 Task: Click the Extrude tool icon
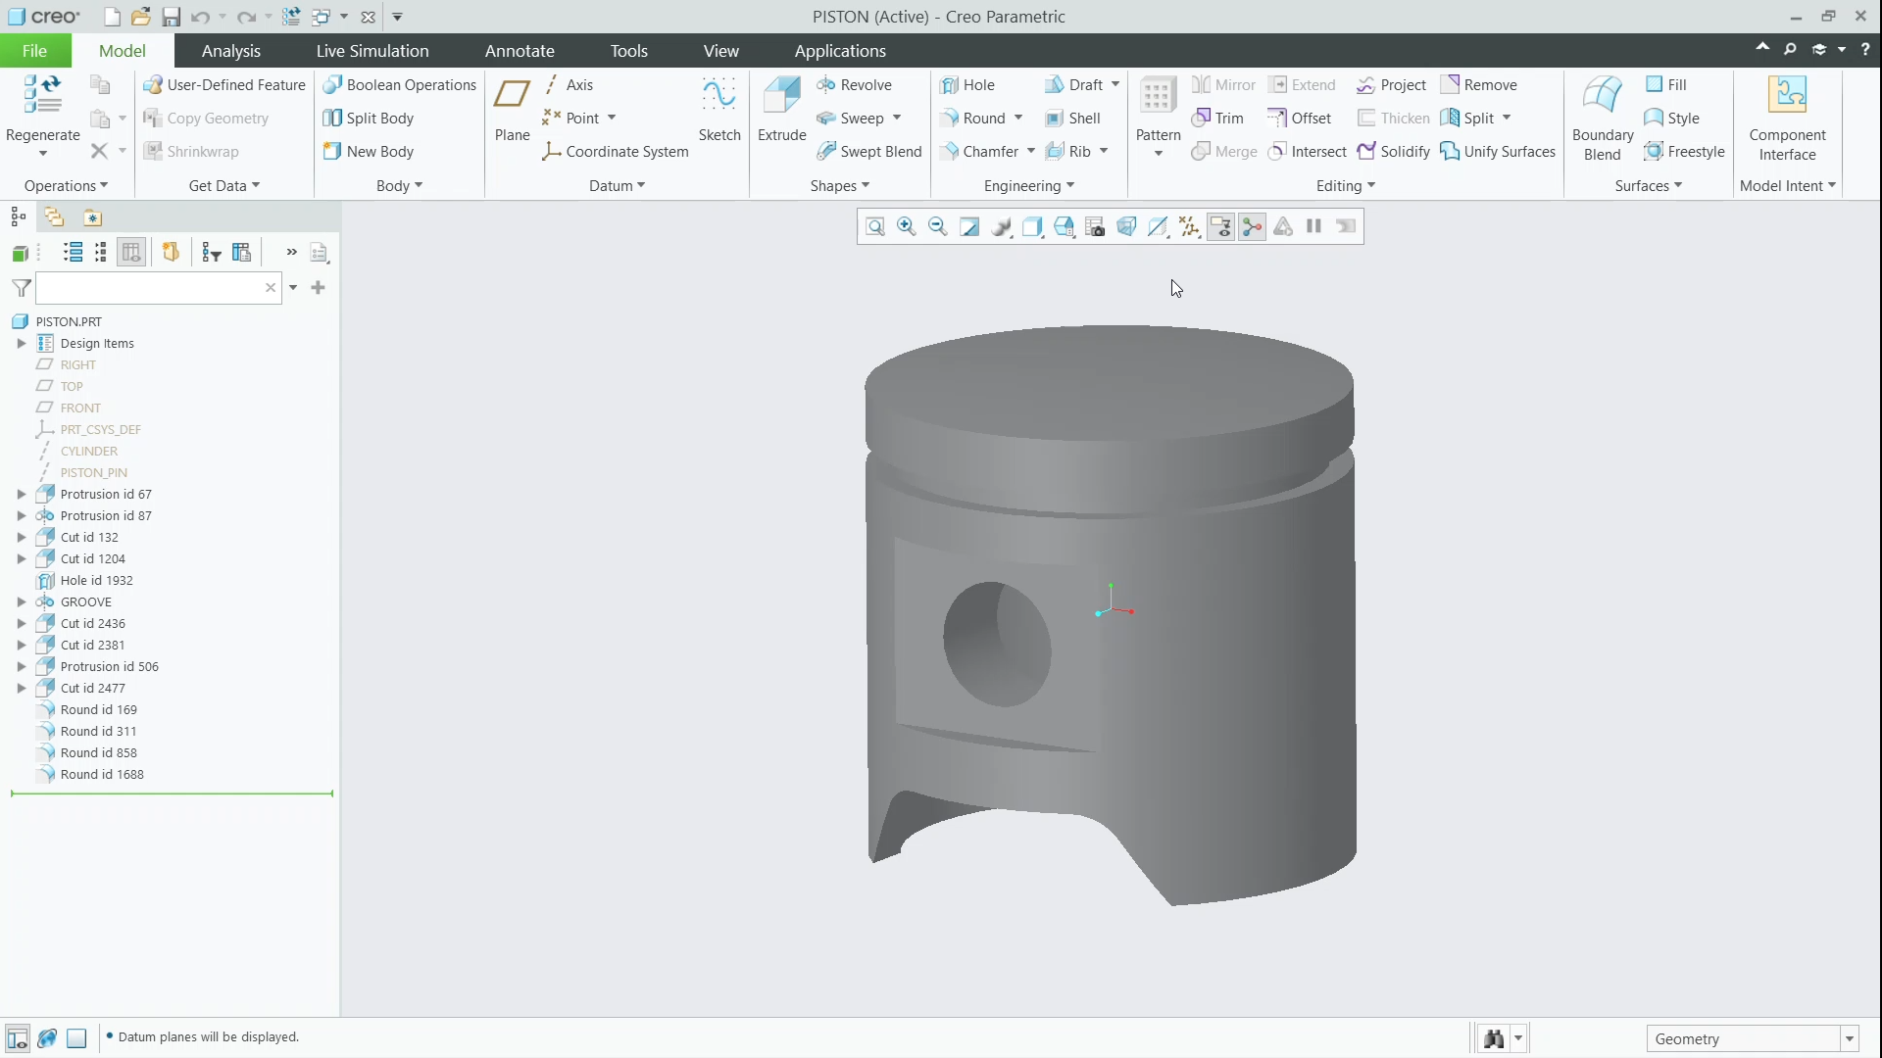click(x=782, y=96)
